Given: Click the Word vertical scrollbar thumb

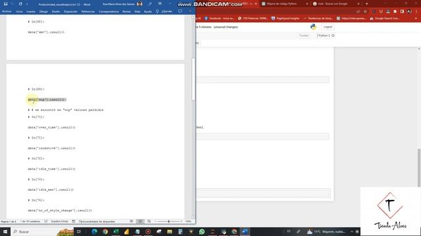Looking at the screenshot, I should point(193,79).
